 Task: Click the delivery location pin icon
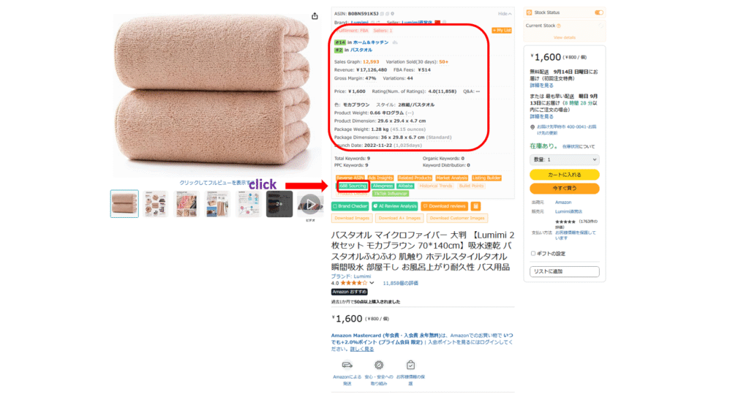(x=532, y=127)
